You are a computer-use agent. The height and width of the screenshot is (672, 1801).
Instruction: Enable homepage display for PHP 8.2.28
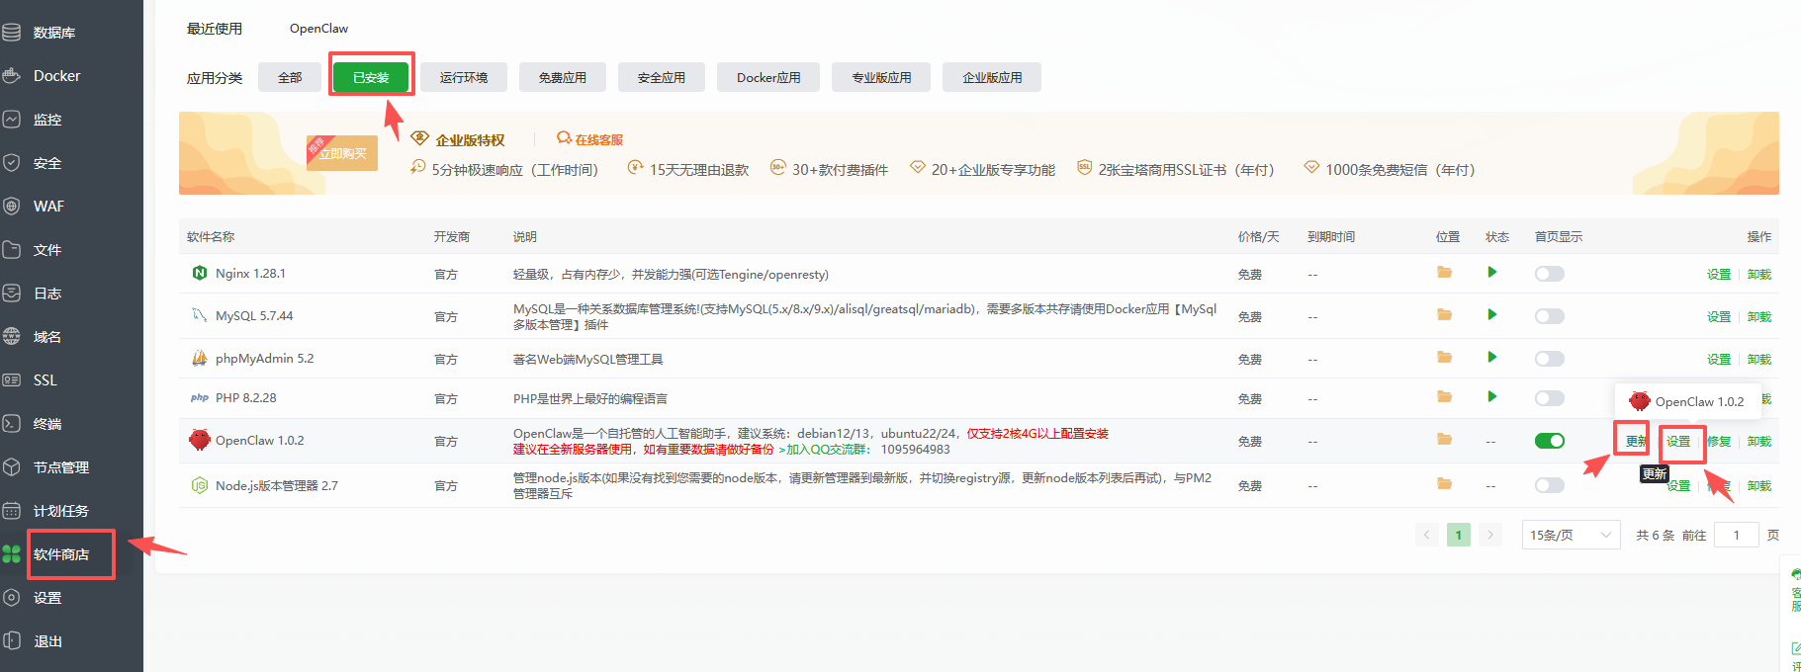[x=1549, y=398]
